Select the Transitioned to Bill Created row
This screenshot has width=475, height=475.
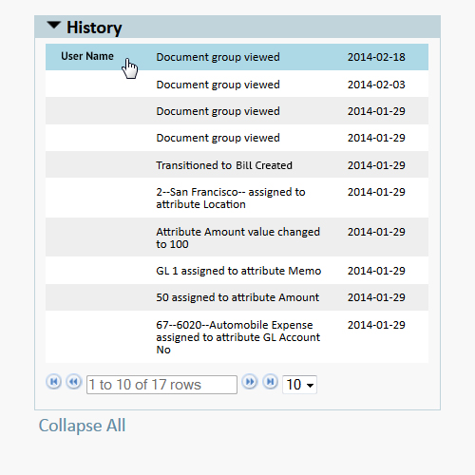coord(237,165)
